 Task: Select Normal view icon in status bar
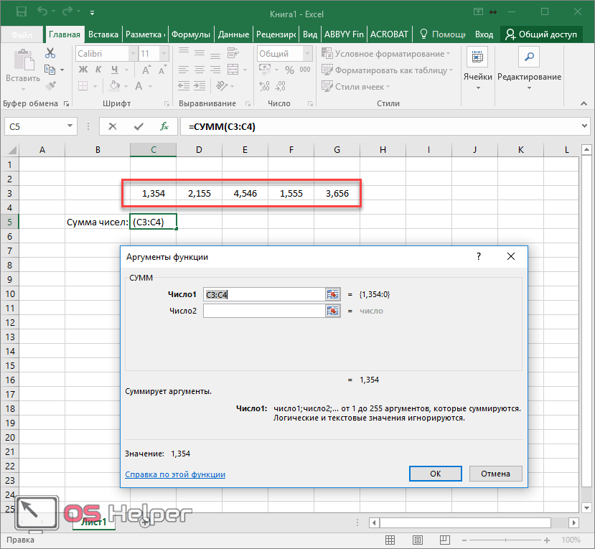[390, 540]
